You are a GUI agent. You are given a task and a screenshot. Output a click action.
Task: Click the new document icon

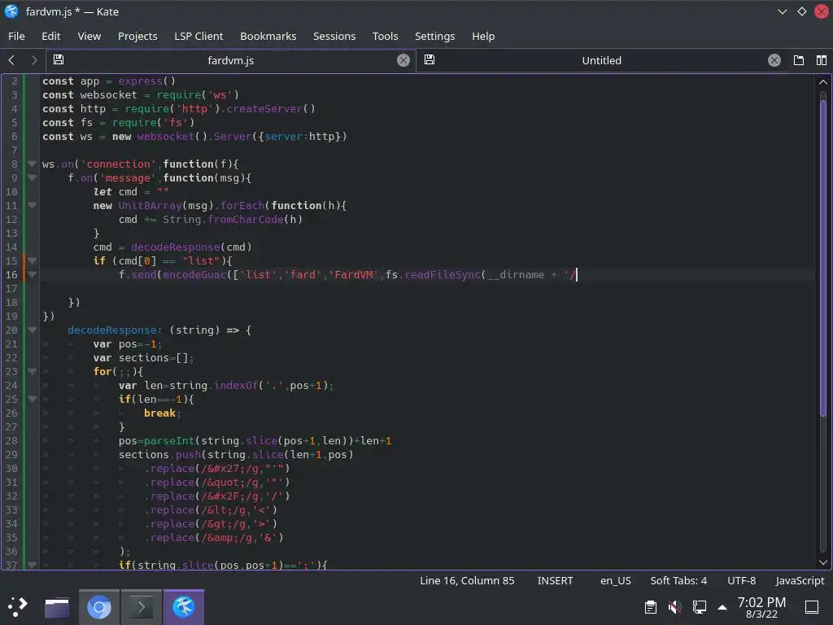[x=799, y=60]
